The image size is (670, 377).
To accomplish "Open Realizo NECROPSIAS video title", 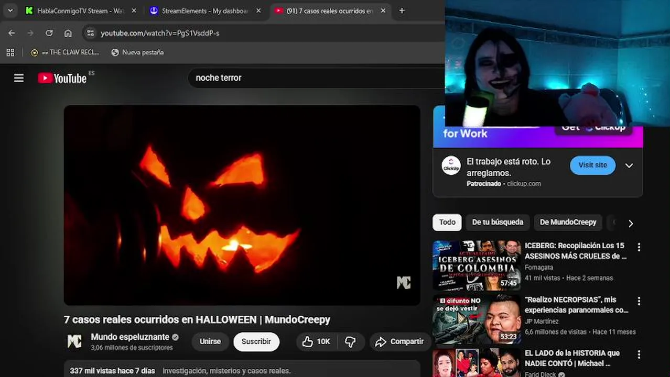I will pyautogui.click(x=577, y=305).
